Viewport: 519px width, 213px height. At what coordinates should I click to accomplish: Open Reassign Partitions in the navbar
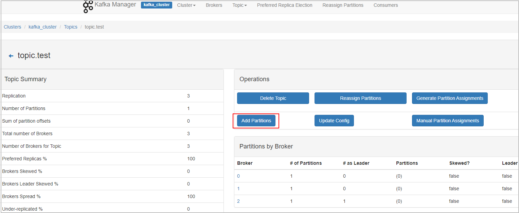pyautogui.click(x=343, y=5)
